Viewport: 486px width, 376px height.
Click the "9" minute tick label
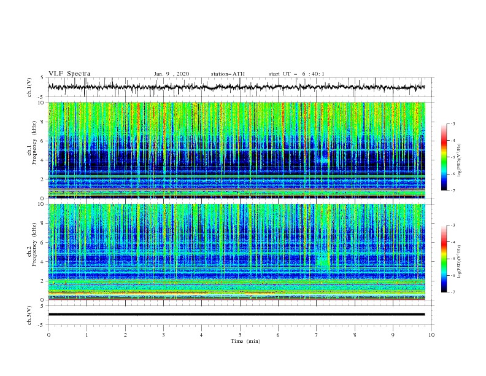(x=393, y=335)
